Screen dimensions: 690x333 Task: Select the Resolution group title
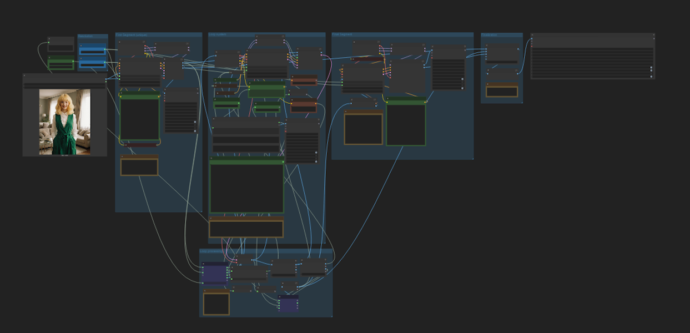click(x=85, y=36)
